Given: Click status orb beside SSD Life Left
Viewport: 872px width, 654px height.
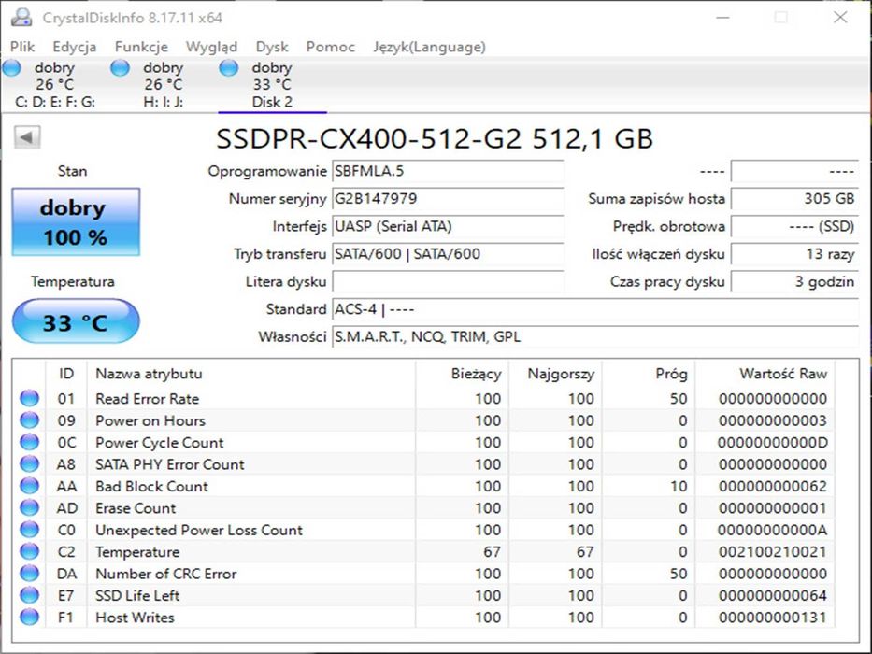Looking at the screenshot, I should [x=30, y=595].
